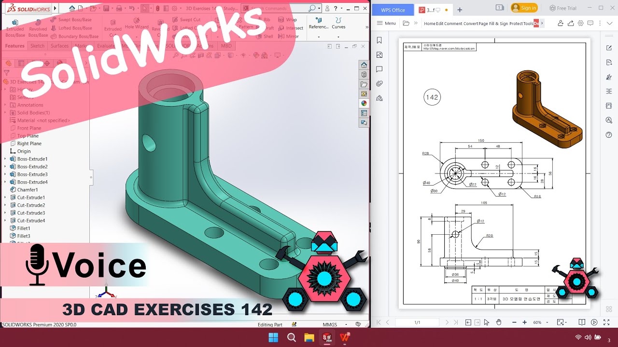The width and height of the screenshot is (618, 347).
Task: Open the Comment panel in WPS sidebar
Action: tap(379, 69)
